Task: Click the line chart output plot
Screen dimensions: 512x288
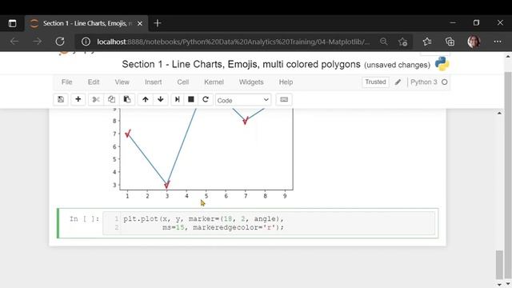Action: (x=202, y=154)
